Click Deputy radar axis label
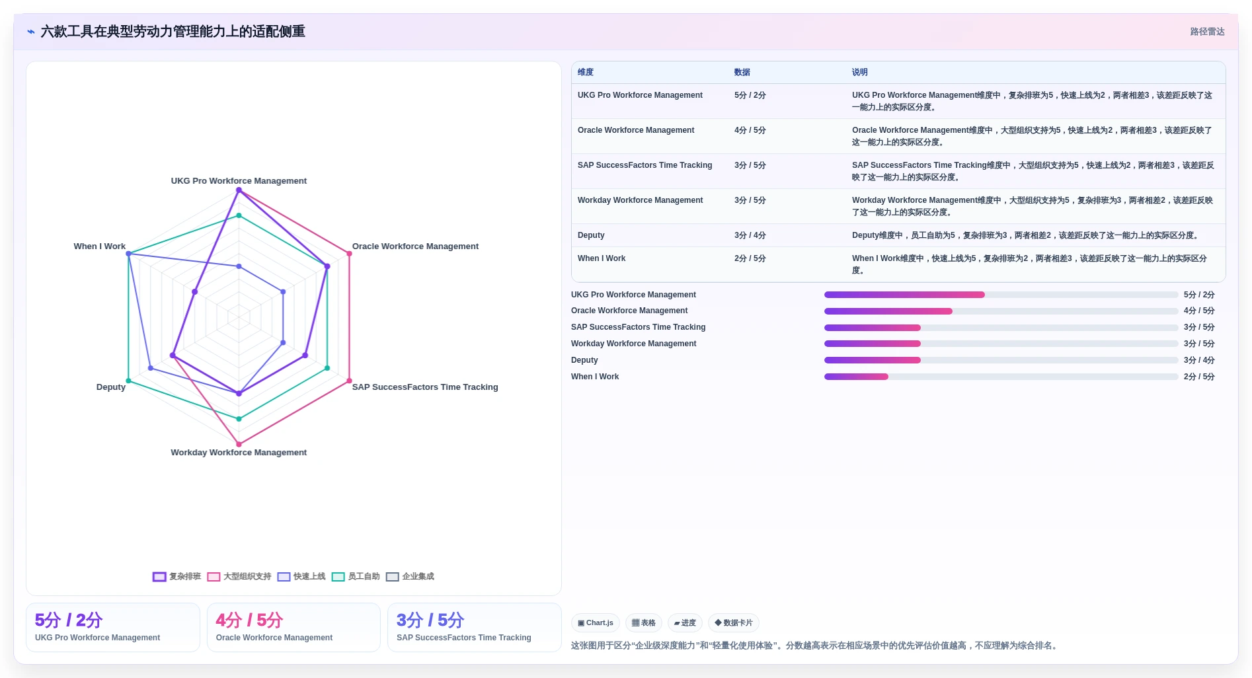The height and width of the screenshot is (678, 1252). pos(111,387)
